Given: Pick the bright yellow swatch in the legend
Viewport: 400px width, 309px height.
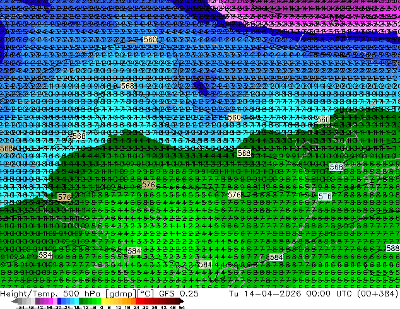Looking at the screenshot, I should [x=103, y=301].
